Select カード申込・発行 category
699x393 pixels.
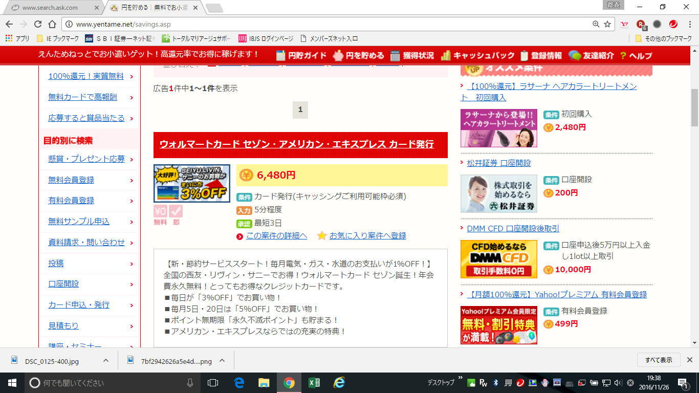79,305
